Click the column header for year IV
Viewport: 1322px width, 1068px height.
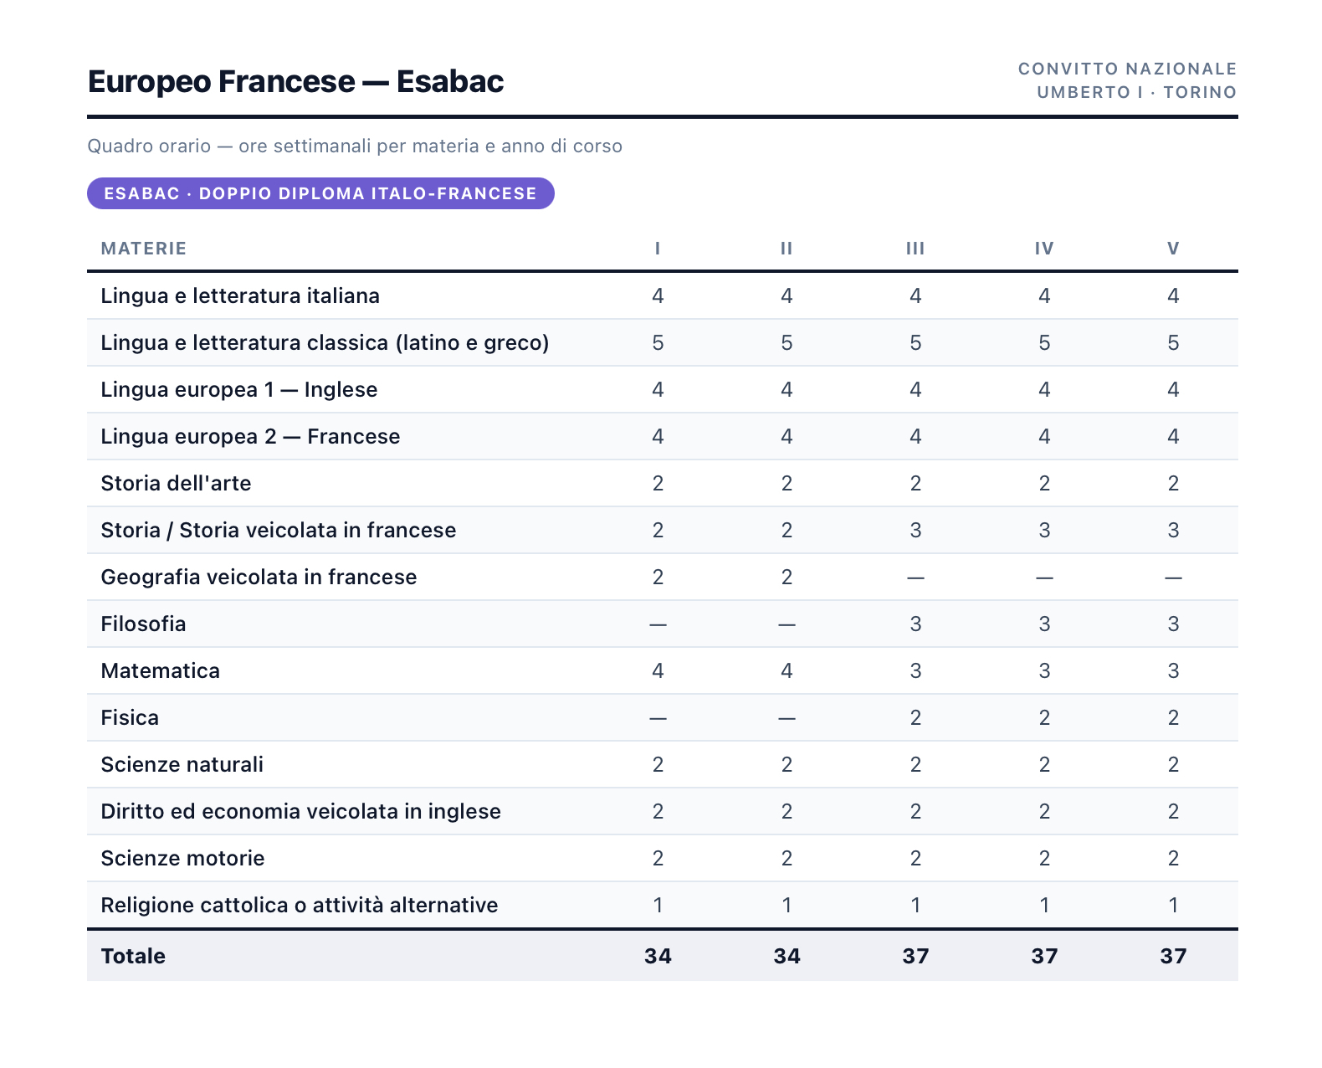1044,249
